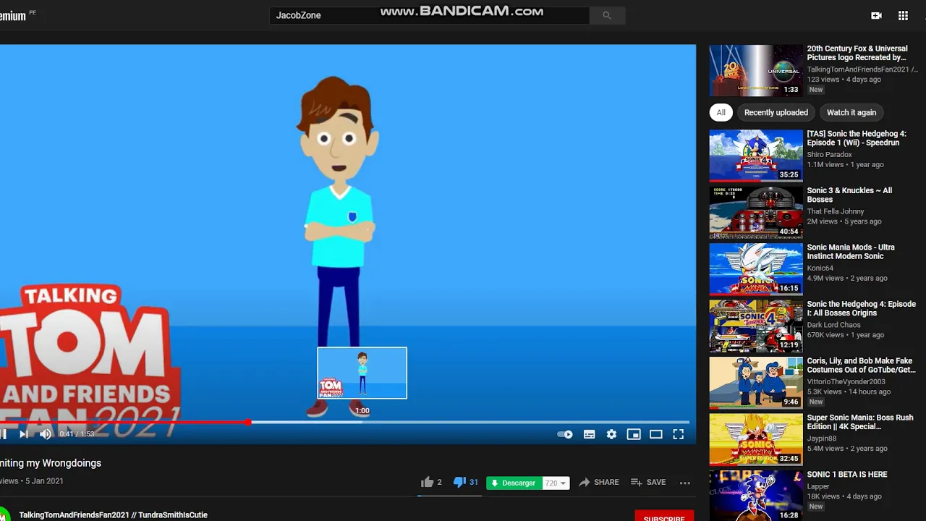Open Super Sonic Mania Boss Rush thumbnail

click(756, 440)
